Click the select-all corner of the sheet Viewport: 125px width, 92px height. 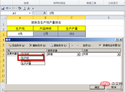pos(4,18)
